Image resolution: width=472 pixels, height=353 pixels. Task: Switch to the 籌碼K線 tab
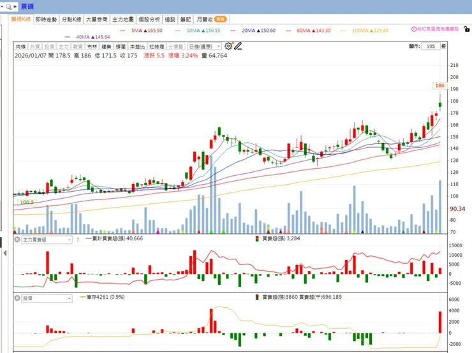(x=21, y=19)
